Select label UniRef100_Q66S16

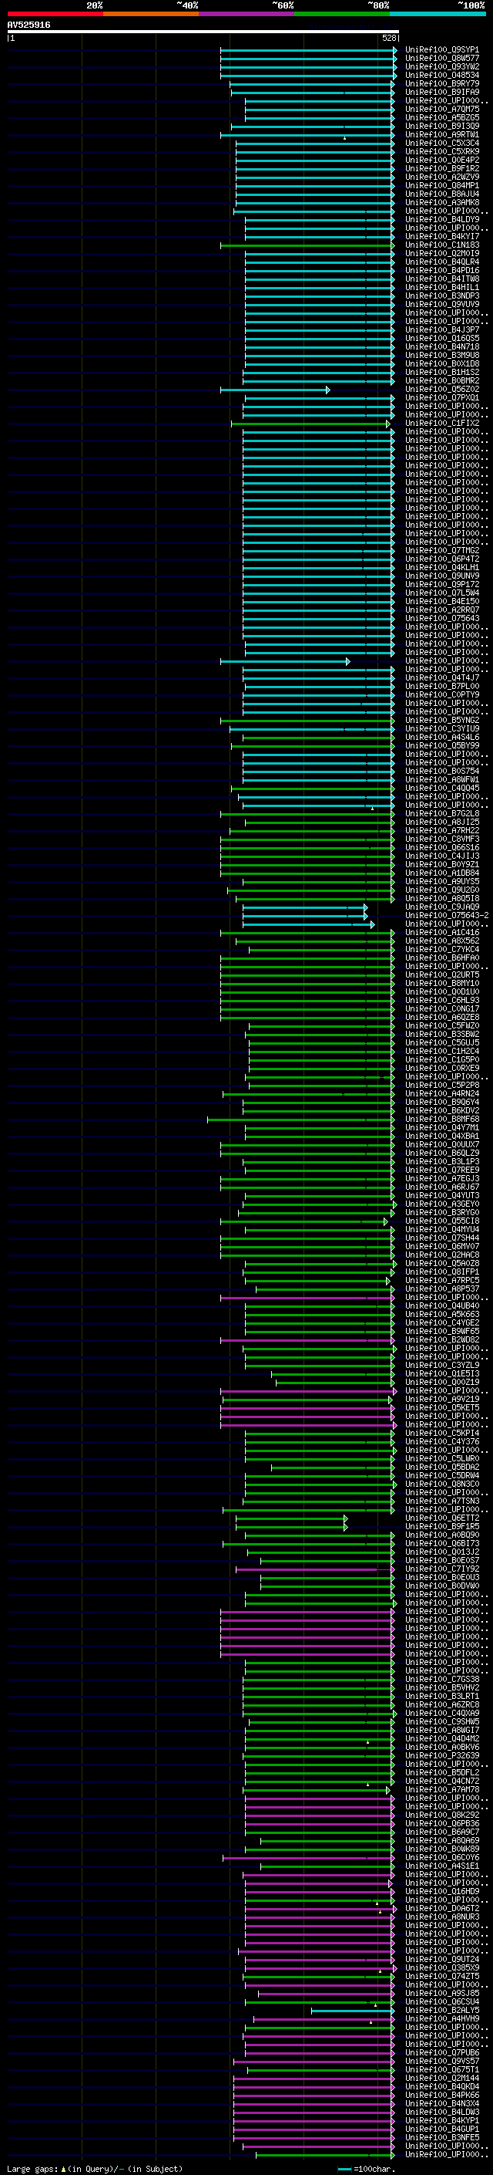(441, 848)
